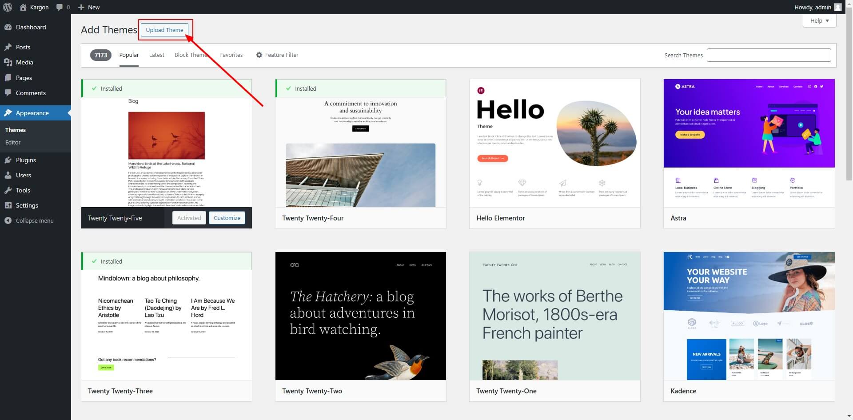Image resolution: width=853 pixels, height=420 pixels.
Task: Click the Plugins plug icon
Action: [8, 160]
